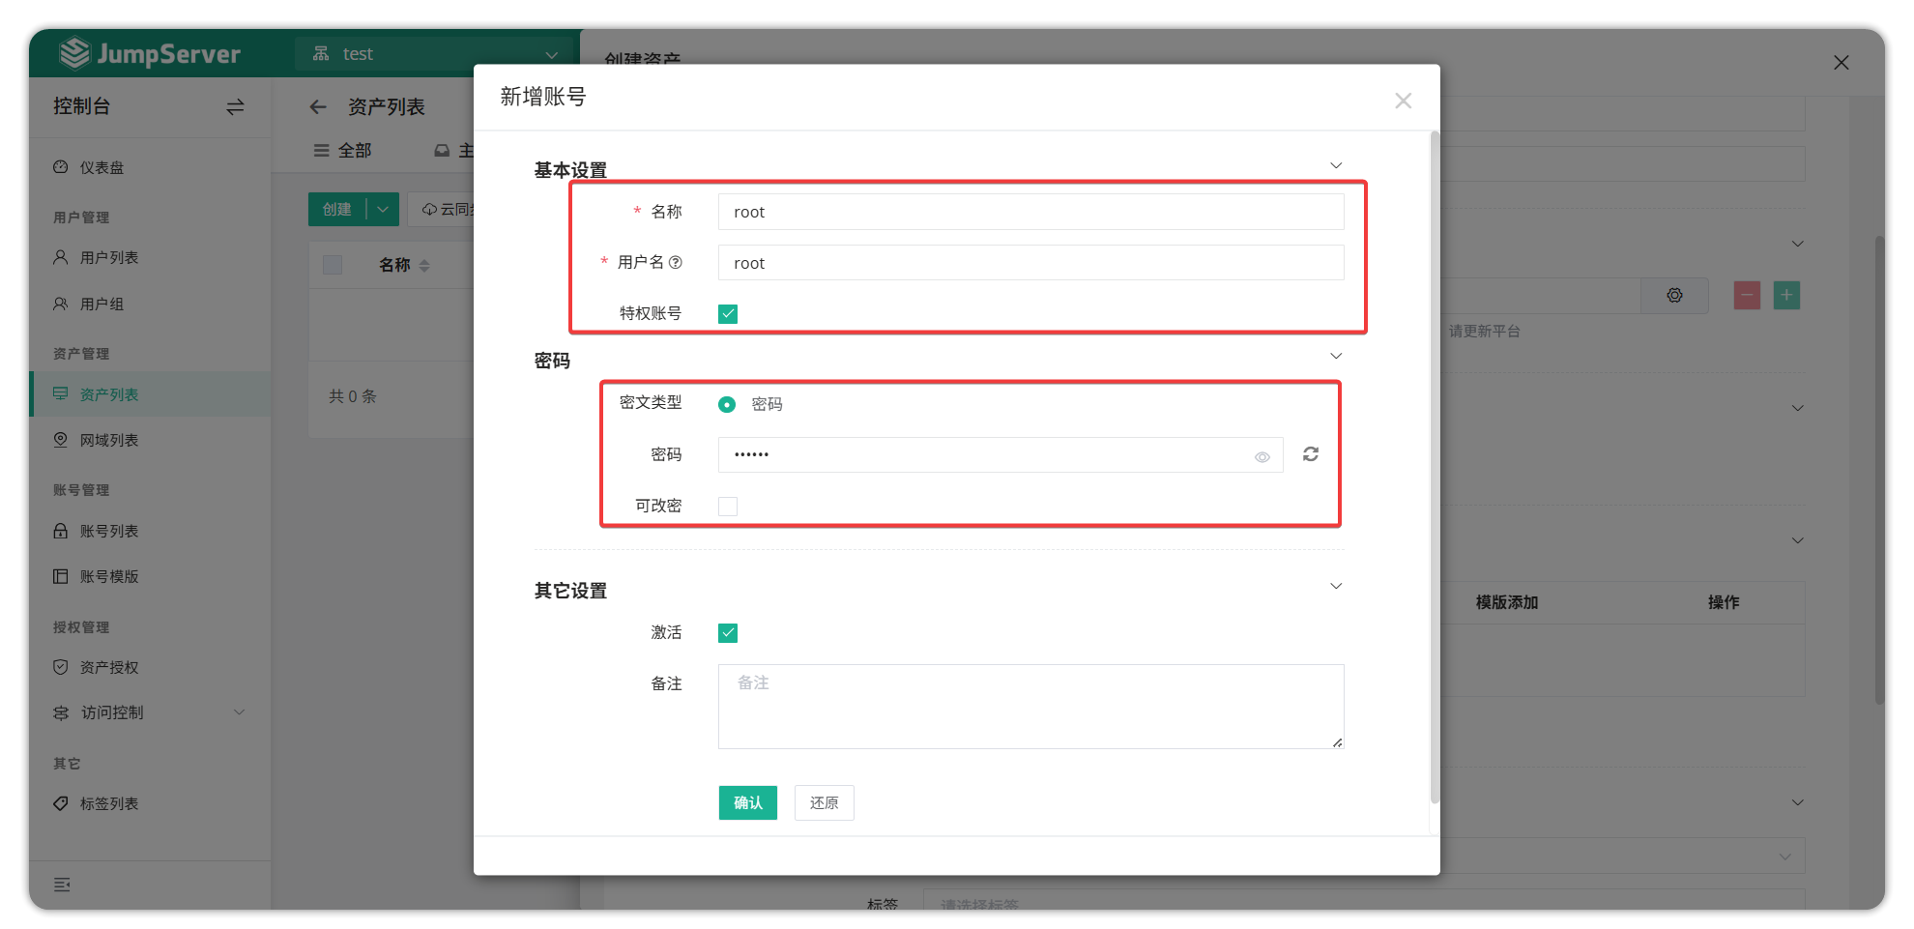Open the 账号列表 account list icon
The image size is (1914, 929).
(x=61, y=531)
